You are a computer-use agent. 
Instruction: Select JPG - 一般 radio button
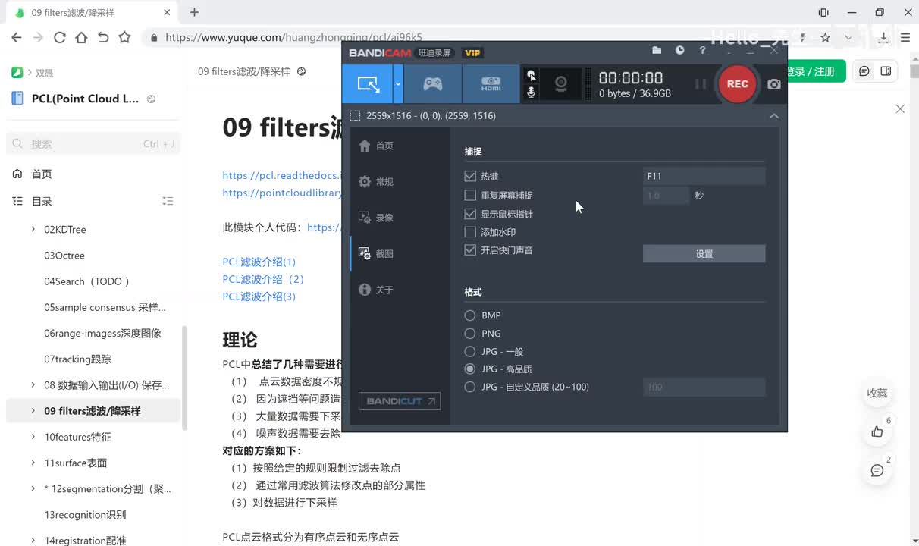coord(470,352)
